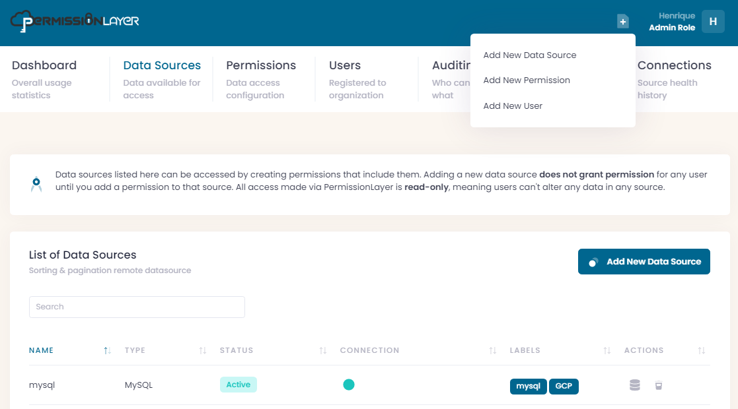
Task: Click the green connection status dot
Action: click(x=349, y=385)
